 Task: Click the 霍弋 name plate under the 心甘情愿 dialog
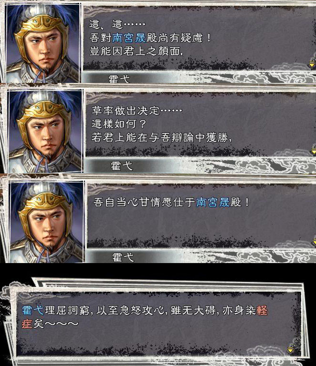tap(123, 257)
